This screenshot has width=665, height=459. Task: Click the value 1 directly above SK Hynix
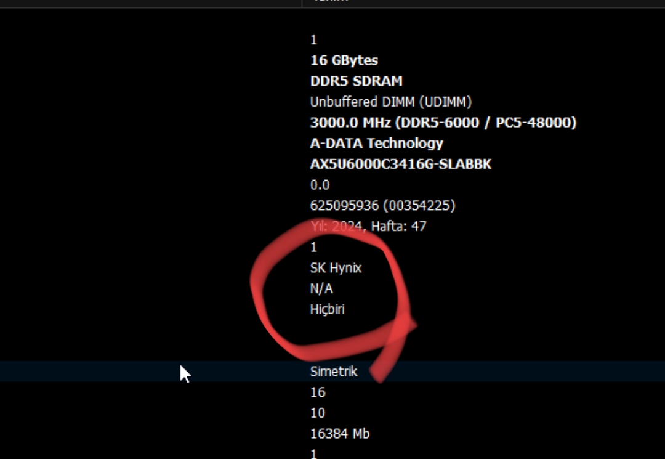313,247
